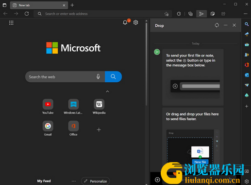Screen dimensions: 251x185
Task: Open the Wikipedia quick link
Action: (99, 107)
